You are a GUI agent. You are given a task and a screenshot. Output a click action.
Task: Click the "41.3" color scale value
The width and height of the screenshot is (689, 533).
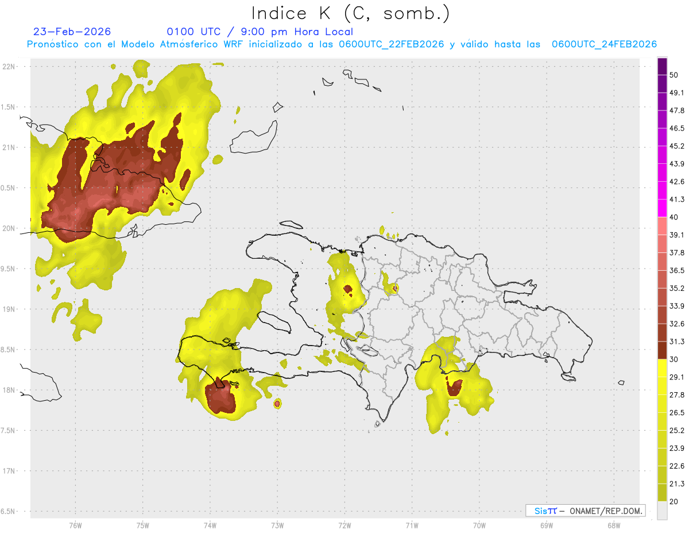[677, 200]
